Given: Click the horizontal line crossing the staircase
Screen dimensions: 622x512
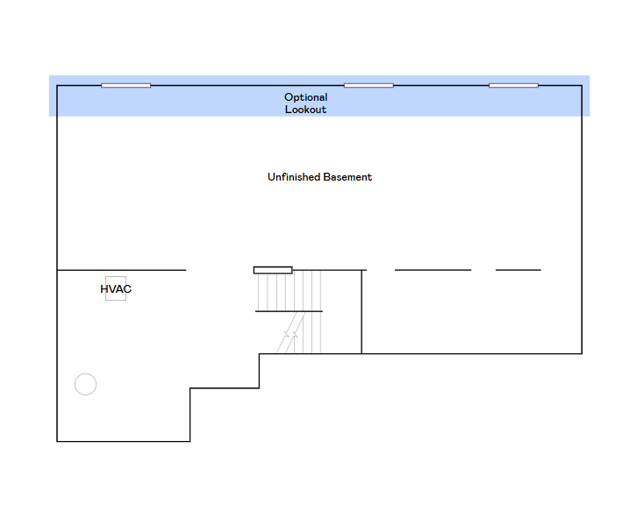Looking at the screenshot, I should point(289,311).
